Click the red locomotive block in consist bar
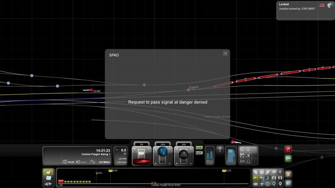The image size is (335, 188). point(61,181)
